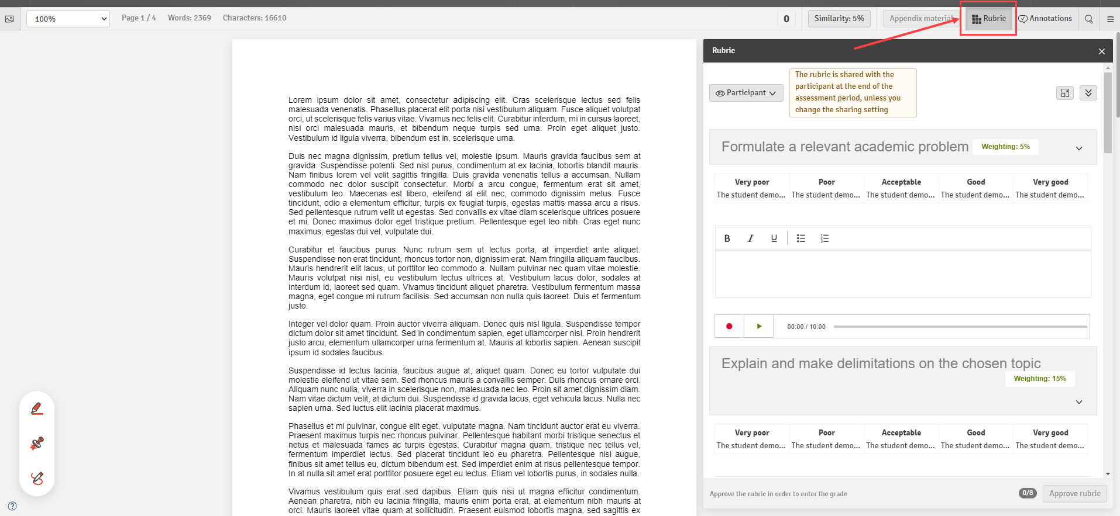Insert a numbered list in the comment
1120x516 pixels.
click(x=824, y=238)
